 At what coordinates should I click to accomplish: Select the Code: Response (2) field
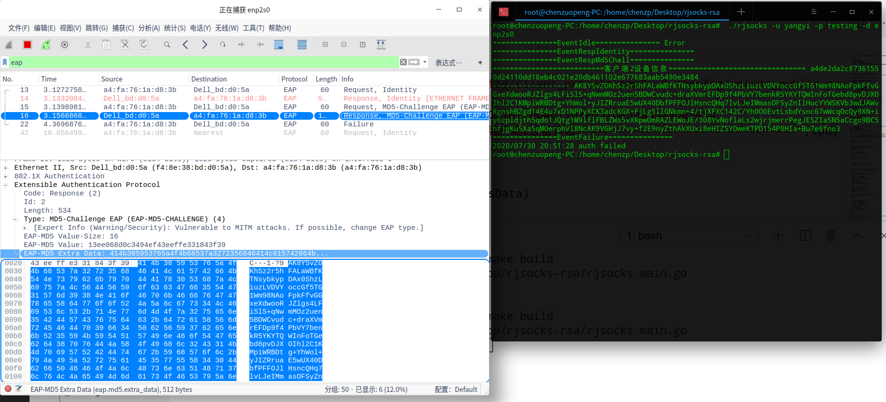pos(62,193)
